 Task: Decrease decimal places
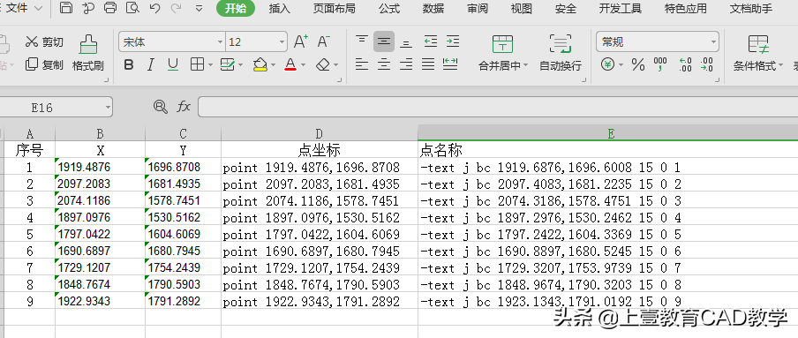point(707,64)
